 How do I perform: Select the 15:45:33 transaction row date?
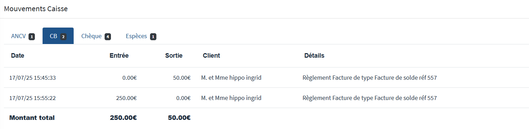32,78
